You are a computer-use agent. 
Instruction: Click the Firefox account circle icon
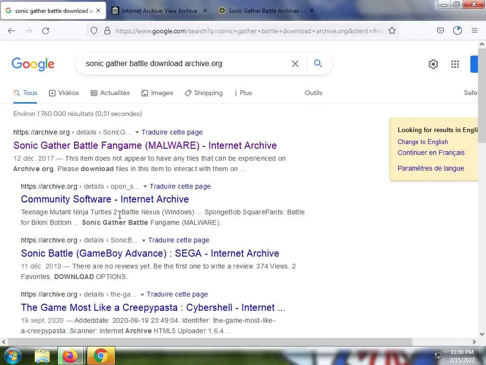[x=458, y=30]
